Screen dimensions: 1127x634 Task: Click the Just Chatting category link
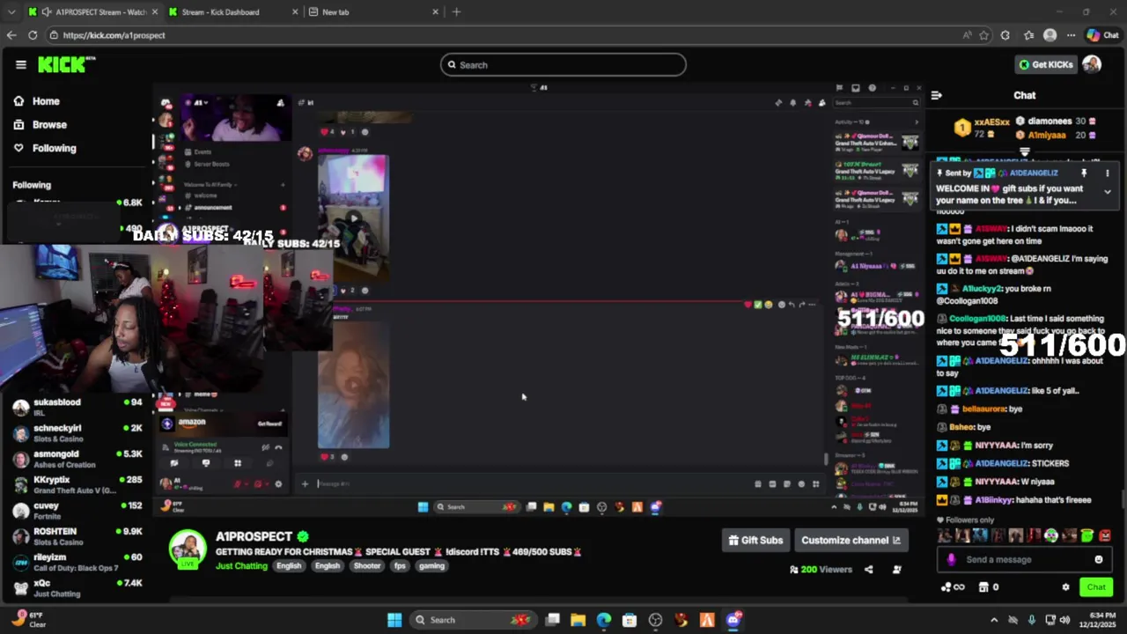[241, 566]
